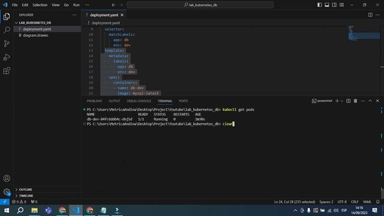Open the Go menu
Screen dimensions: 384x216
(x=66, y=5)
